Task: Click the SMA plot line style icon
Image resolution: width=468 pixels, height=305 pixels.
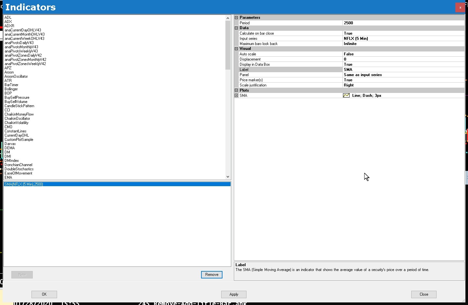Action: coord(346,95)
